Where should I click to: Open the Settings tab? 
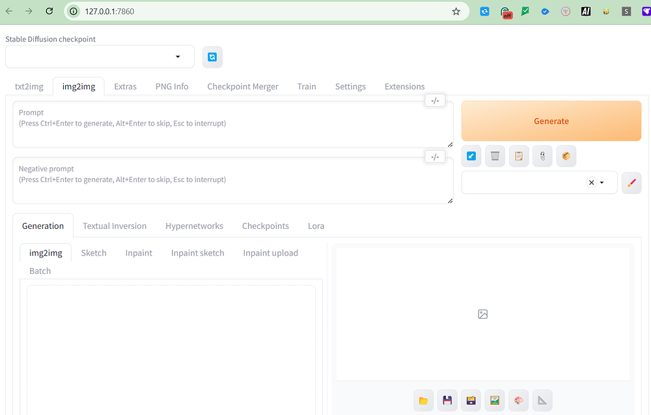350,87
